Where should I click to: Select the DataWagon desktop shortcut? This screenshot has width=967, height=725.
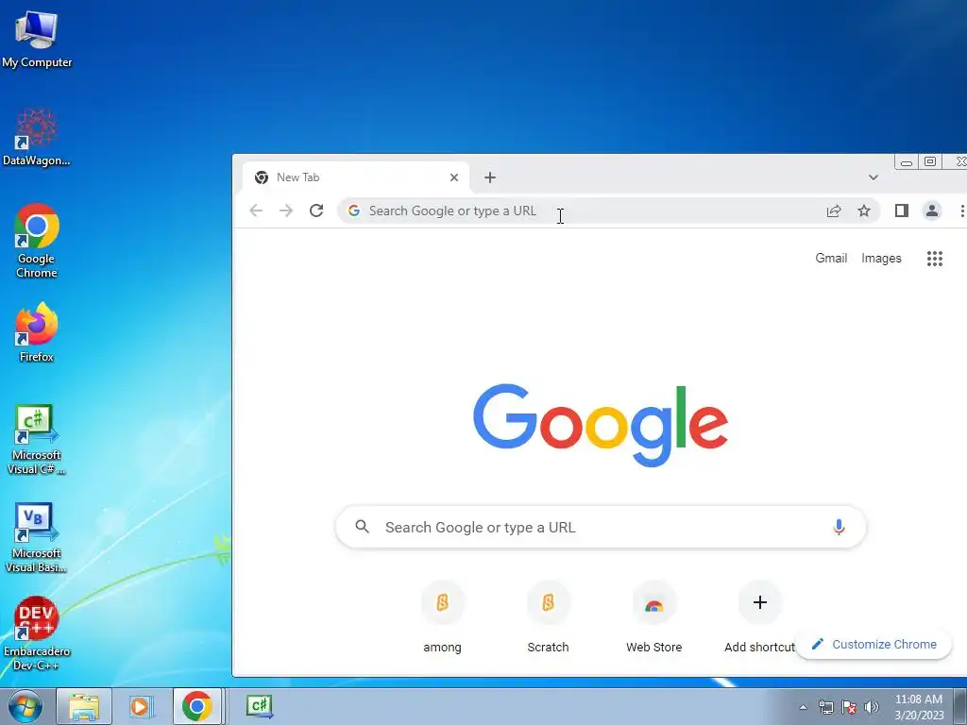point(37,137)
